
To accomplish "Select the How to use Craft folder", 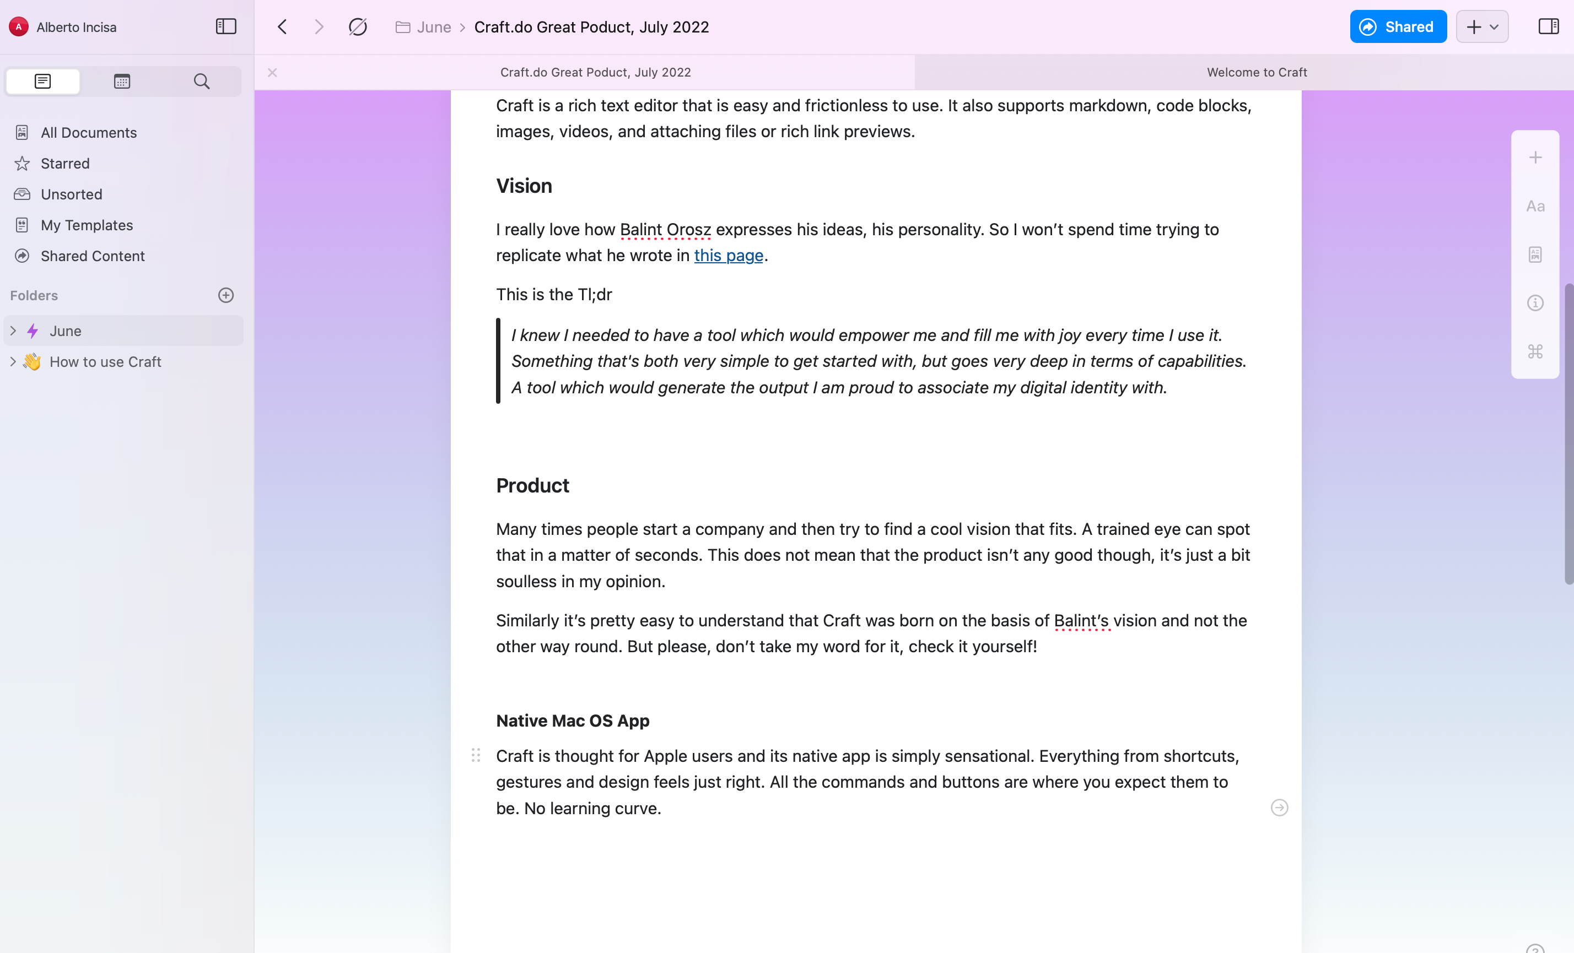I will (x=124, y=361).
